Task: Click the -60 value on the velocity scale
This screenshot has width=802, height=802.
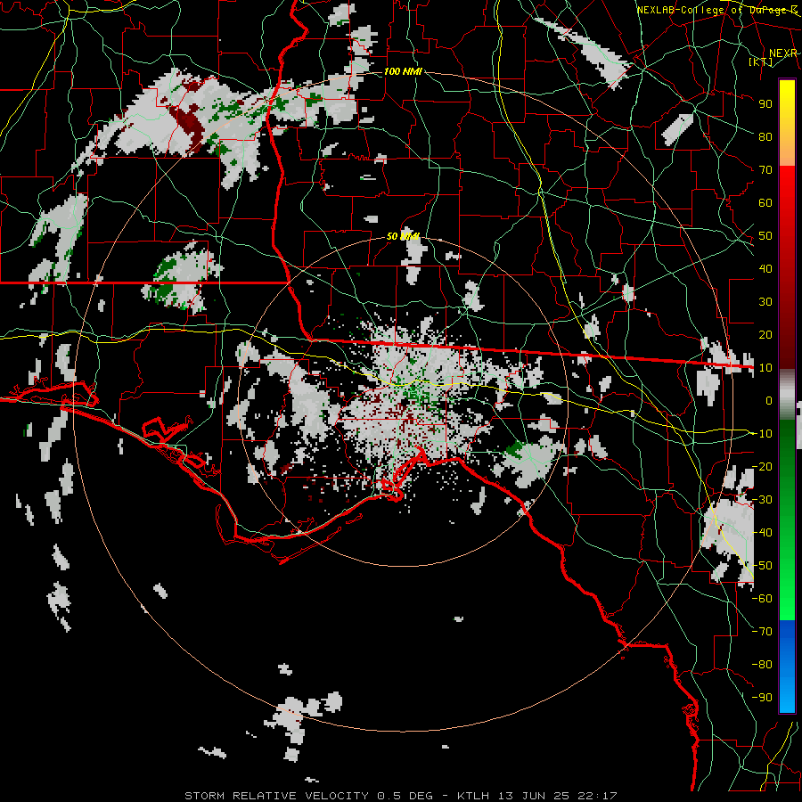Action: point(762,599)
